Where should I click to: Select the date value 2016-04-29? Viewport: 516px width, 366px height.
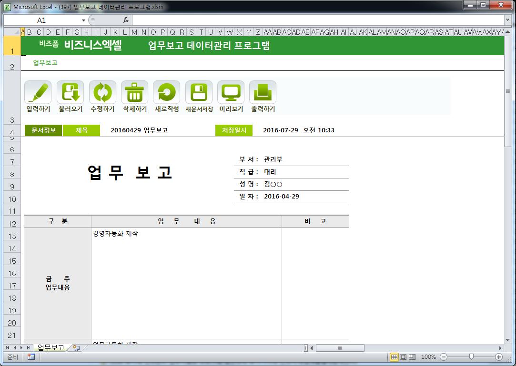tap(282, 196)
